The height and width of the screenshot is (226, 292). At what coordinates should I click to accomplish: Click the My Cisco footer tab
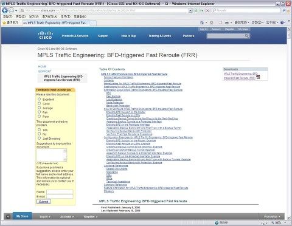click(22, 216)
